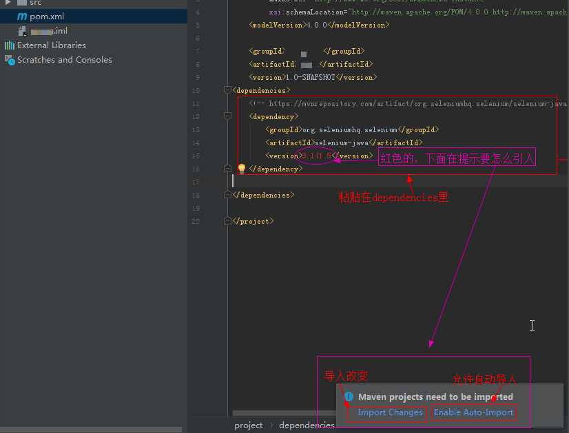569x433 pixels.
Task: Click the notification info icon
Action: click(349, 397)
